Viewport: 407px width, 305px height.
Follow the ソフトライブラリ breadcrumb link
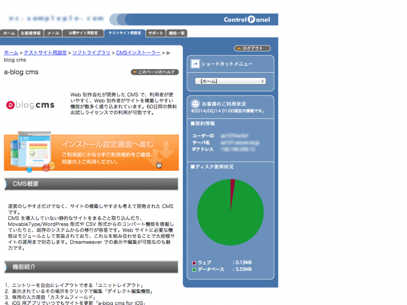click(91, 53)
